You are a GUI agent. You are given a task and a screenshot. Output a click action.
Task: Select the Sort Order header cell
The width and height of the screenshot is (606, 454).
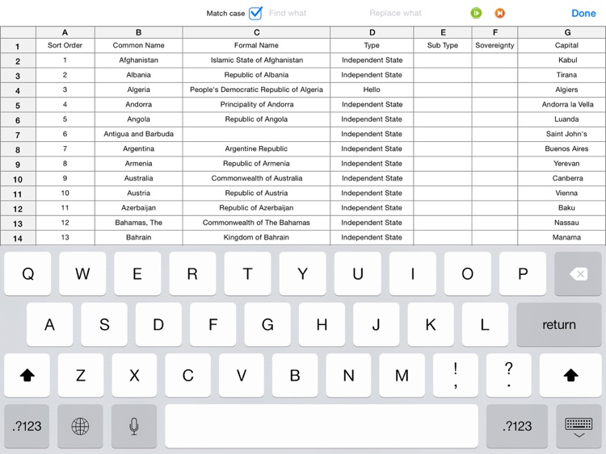(65, 45)
